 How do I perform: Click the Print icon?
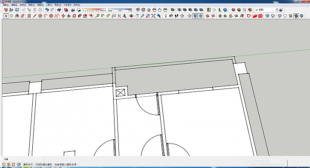click(x=59, y=9)
